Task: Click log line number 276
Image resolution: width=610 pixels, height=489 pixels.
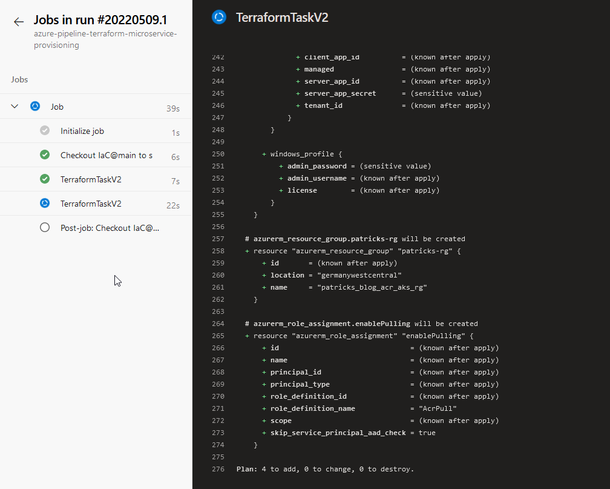Action: [218, 469]
